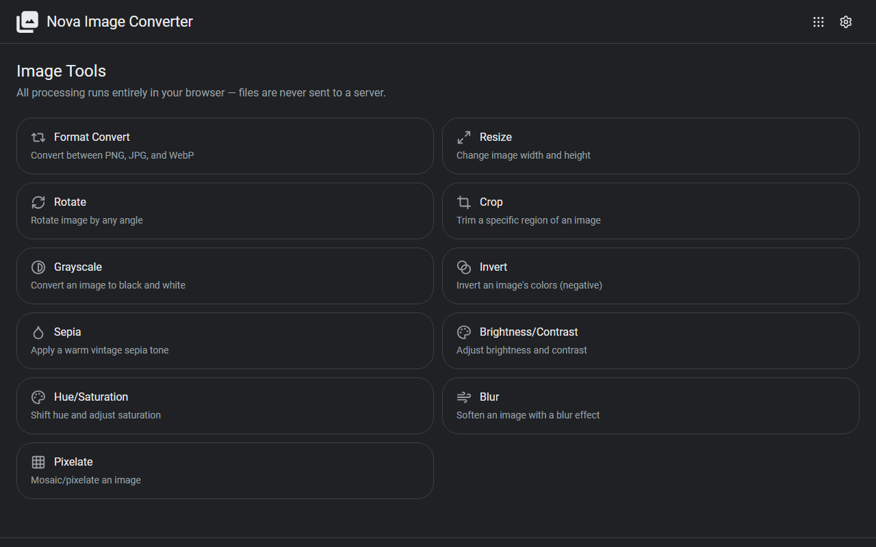Screen dimensions: 876x547
Task: Click the Format Convert arrows icon
Action: (x=38, y=137)
